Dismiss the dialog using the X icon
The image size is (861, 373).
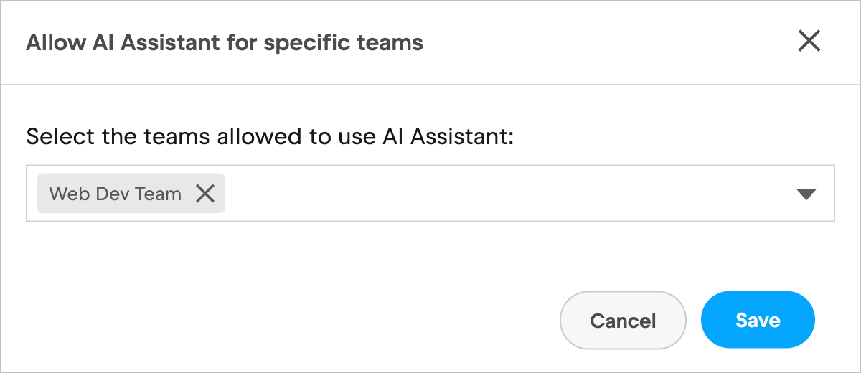(x=809, y=42)
